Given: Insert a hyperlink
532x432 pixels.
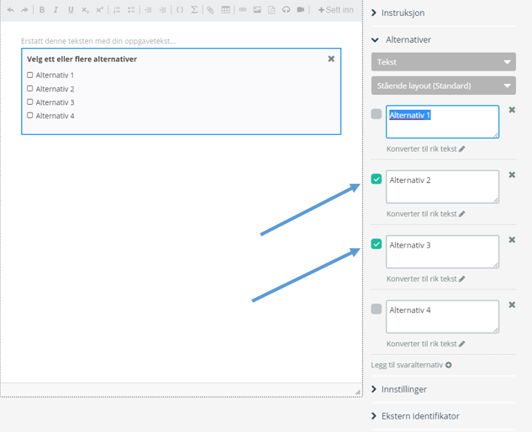Looking at the screenshot, I should click(243, 10).
